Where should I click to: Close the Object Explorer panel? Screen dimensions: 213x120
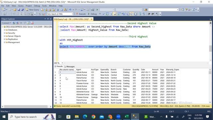(51, 19)
